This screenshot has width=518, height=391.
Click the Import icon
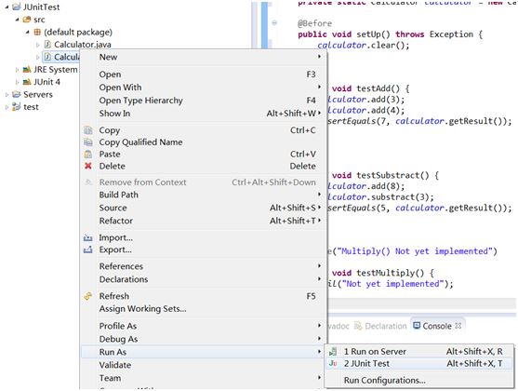[87, 237]
